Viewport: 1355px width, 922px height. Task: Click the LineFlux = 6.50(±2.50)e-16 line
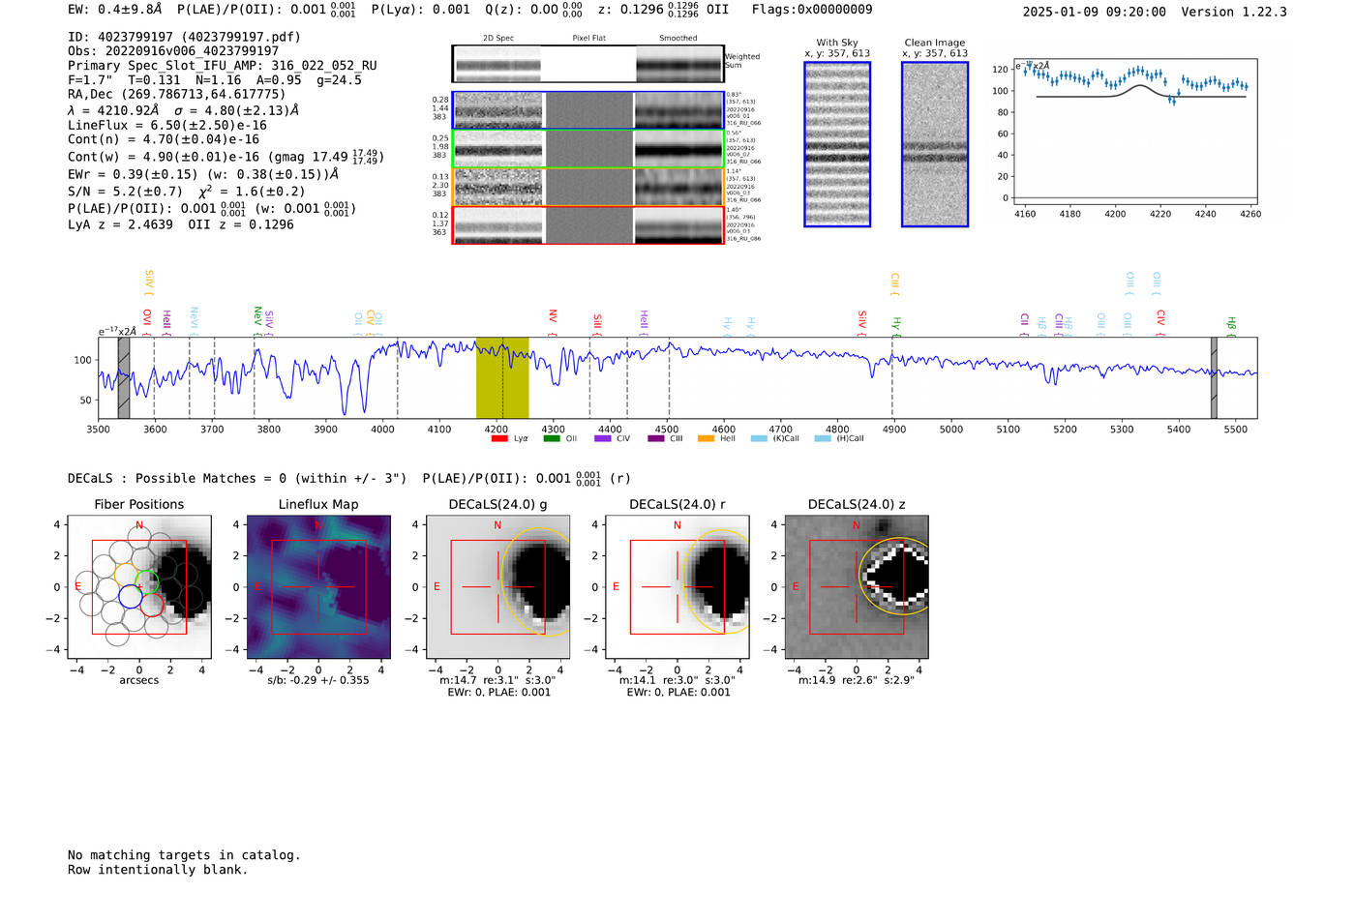pyautogui.click(x=167, y=126)
